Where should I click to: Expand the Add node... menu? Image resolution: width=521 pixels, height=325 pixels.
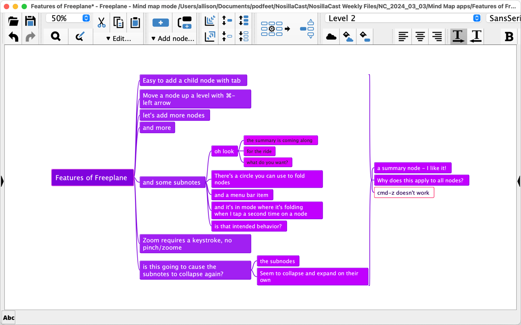point(173,39)
